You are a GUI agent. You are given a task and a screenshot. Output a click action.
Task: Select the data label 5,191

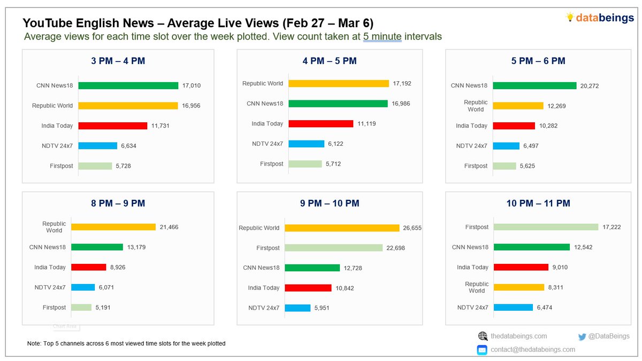point(103,308)
